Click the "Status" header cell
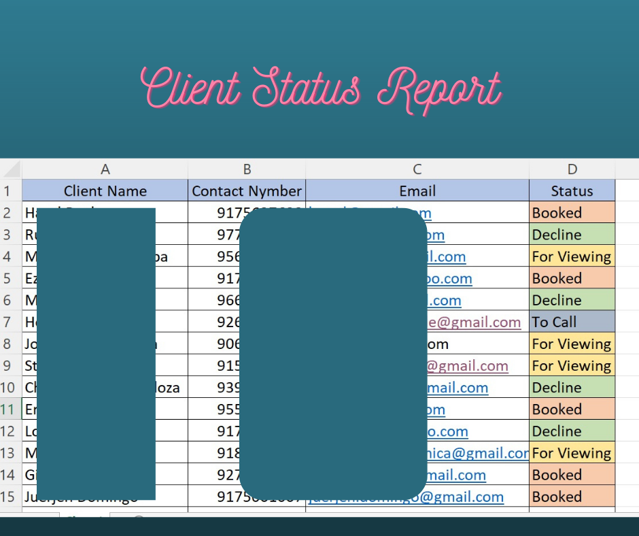This screenshot has width=639, height=536. 572,190
